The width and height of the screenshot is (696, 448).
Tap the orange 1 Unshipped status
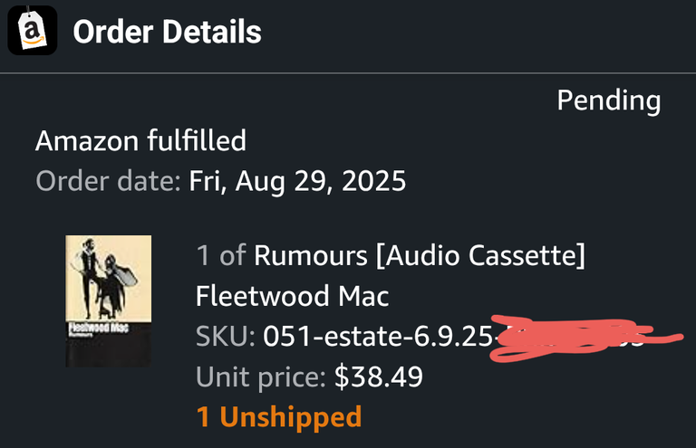click(x=279, y=417)
